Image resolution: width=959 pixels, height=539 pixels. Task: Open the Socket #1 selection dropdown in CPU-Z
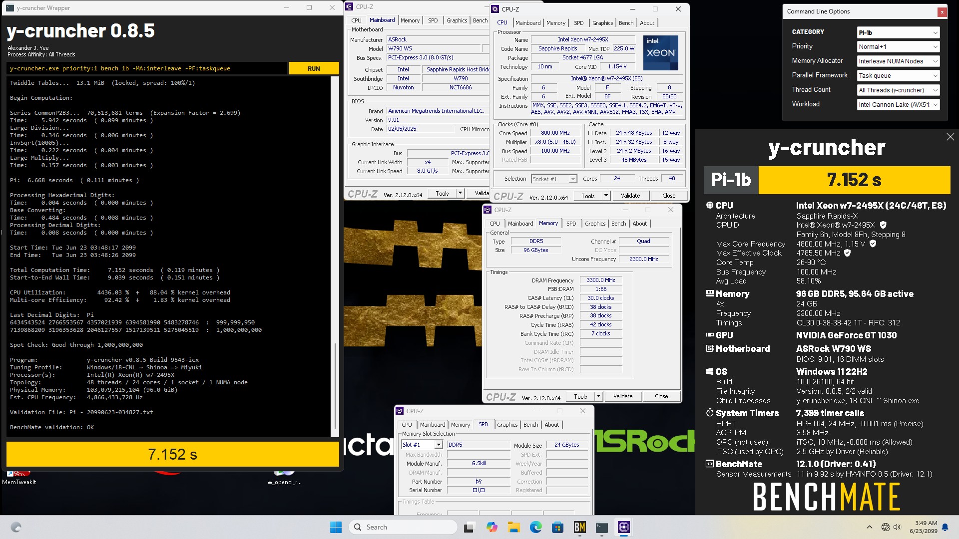[554, 179]
